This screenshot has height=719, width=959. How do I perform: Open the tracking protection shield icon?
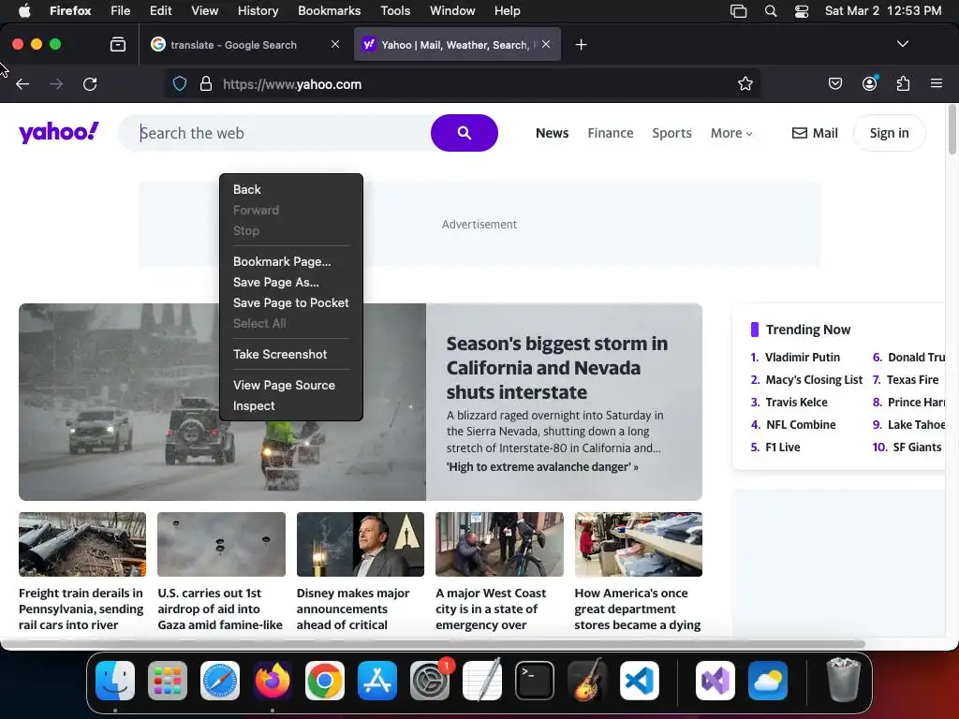click(179, 83)
